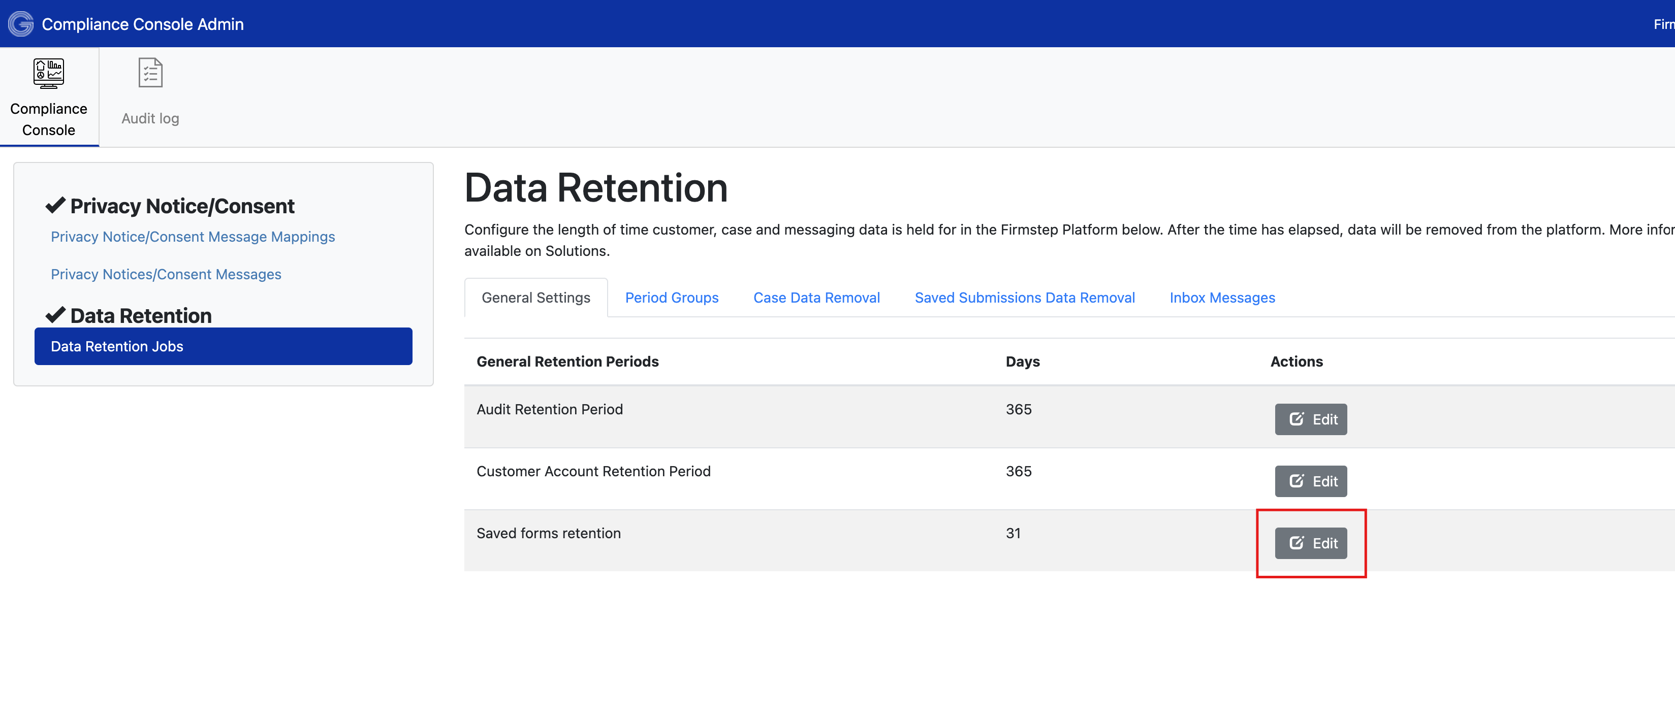This screenshot has width=1675, height=721.
Task: Open the Audit log checklist icon
Action: click(x=150, y=72)
